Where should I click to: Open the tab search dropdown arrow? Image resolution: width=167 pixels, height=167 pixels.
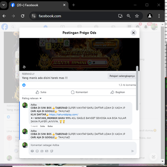4,5
